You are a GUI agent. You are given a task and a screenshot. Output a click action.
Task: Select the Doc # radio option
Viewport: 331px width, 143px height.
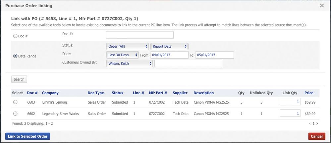tap(15, 36)
